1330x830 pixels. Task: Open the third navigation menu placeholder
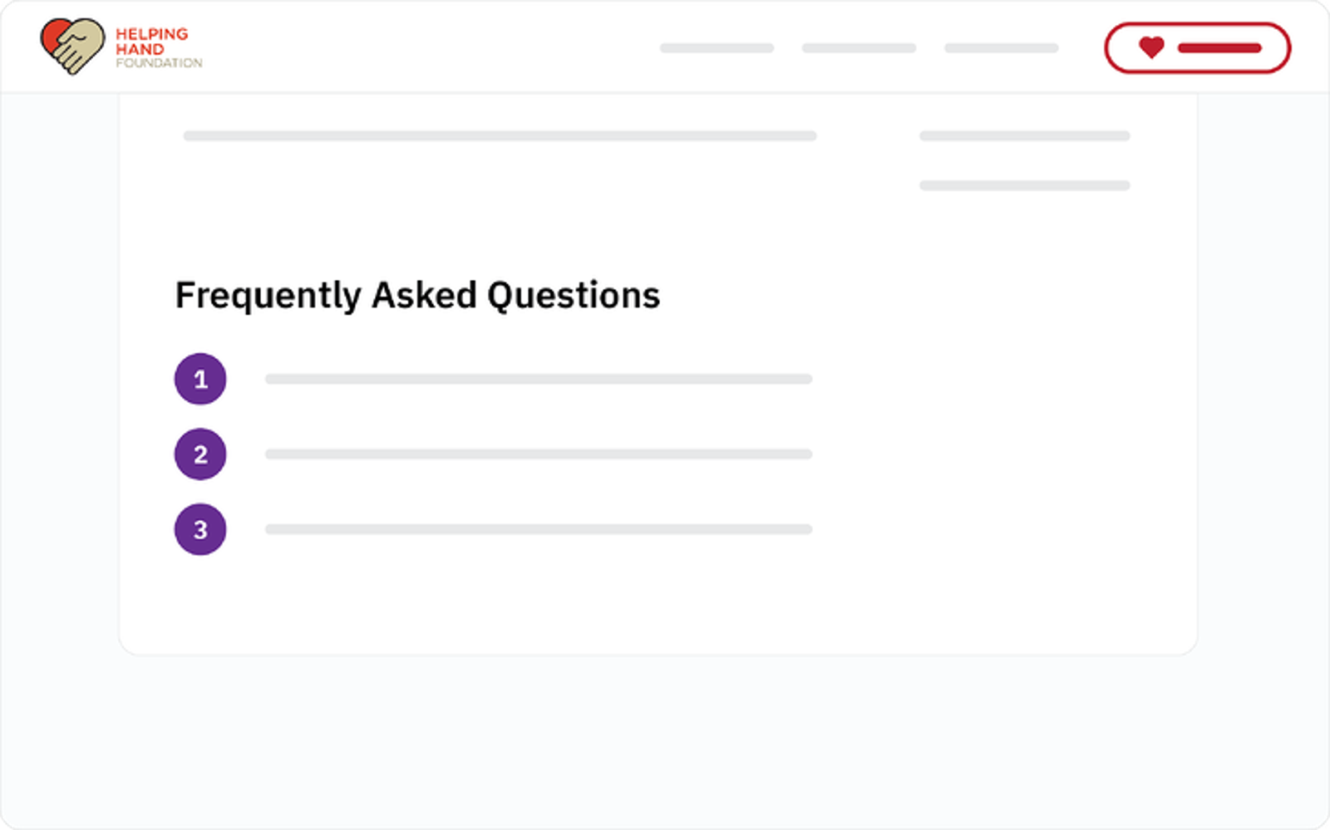click(1001, 48)
